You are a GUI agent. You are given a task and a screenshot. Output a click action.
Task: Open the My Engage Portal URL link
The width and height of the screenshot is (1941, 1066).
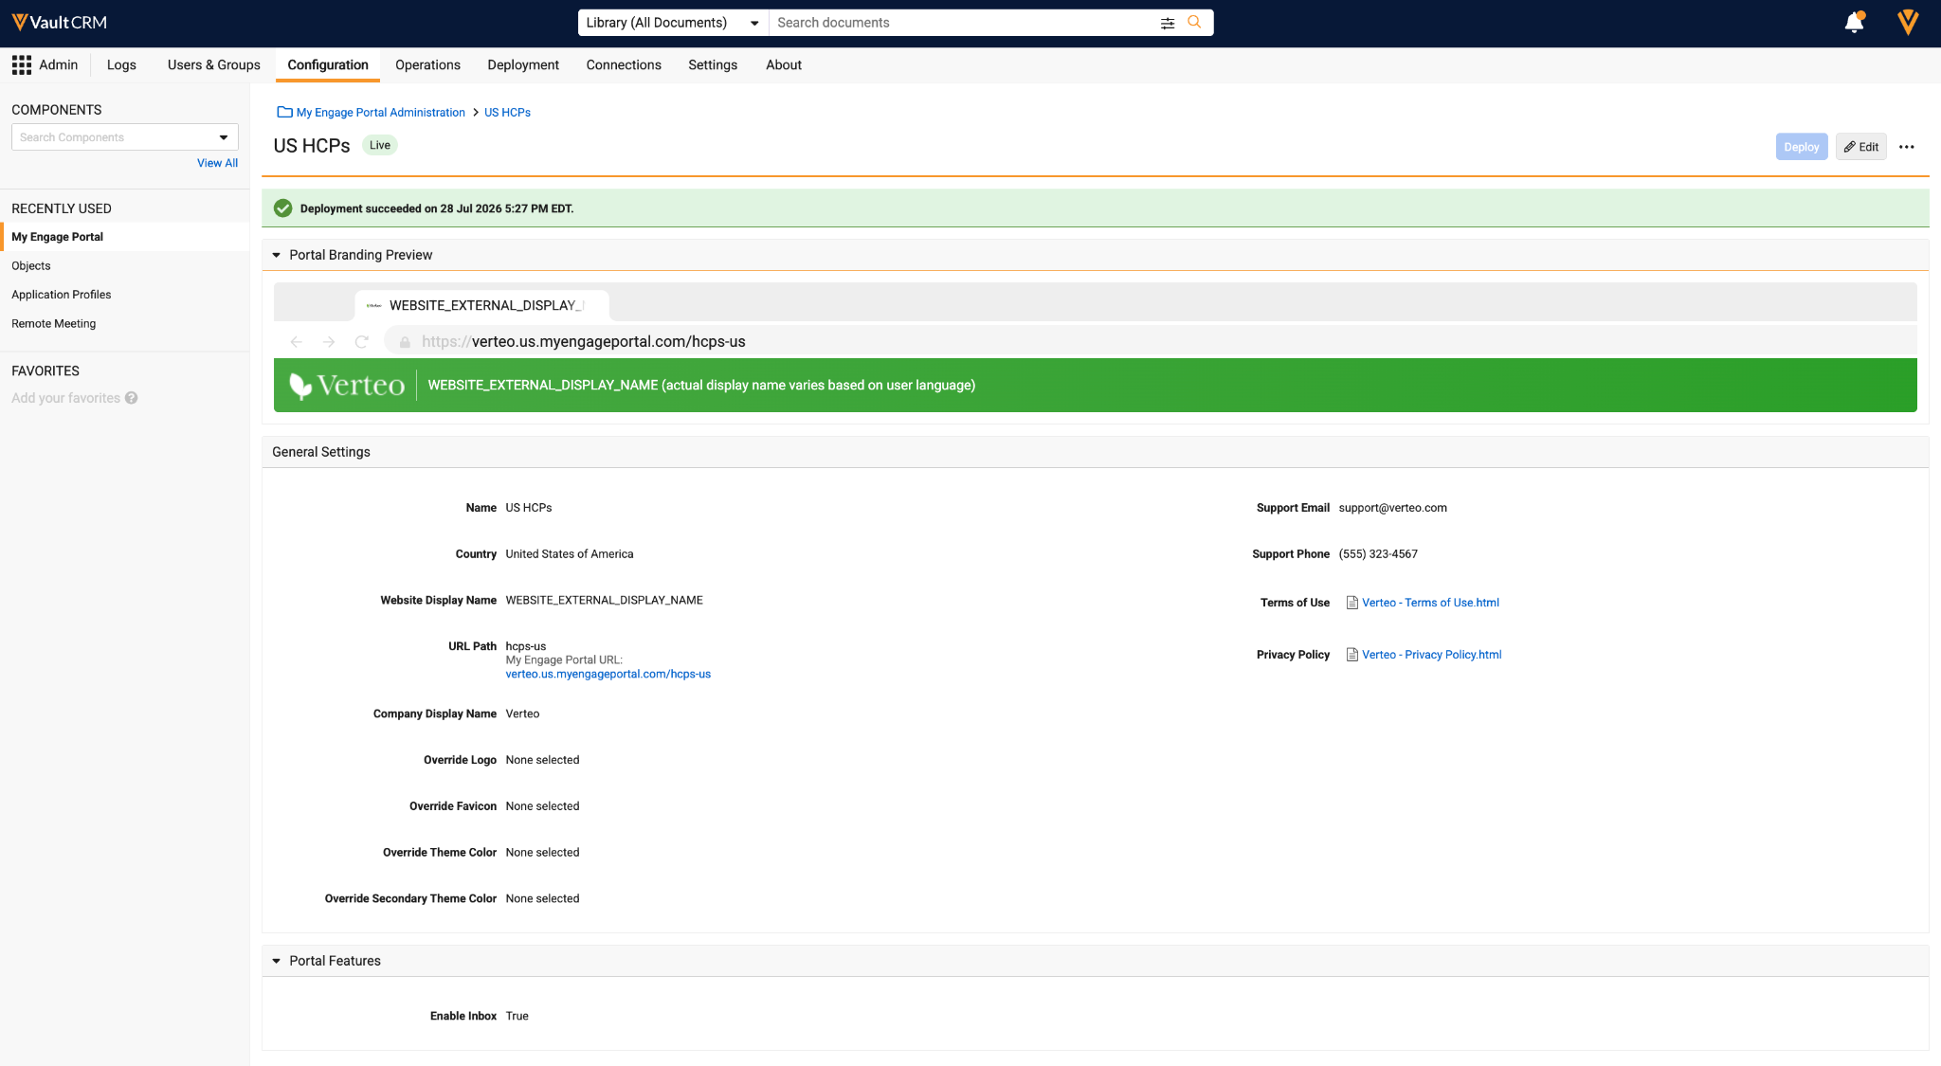click(608, 674)
